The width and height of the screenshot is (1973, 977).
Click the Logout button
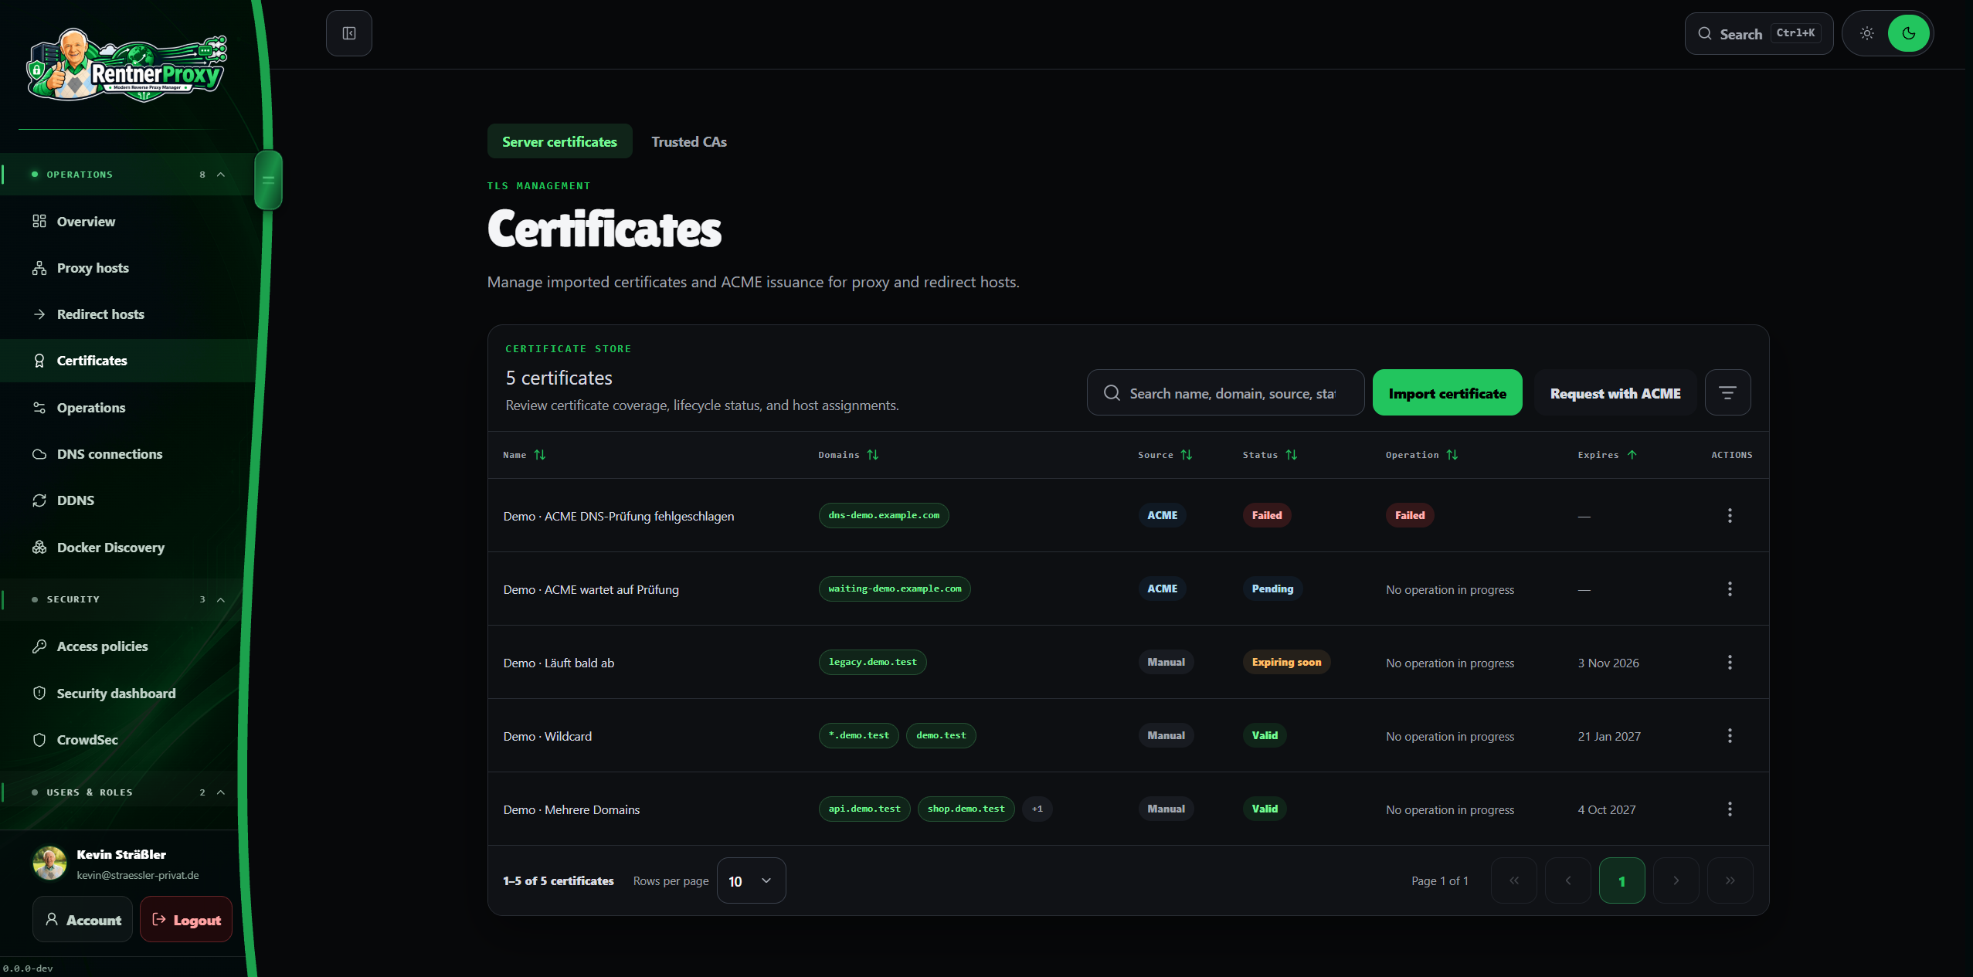pos(186,919)
